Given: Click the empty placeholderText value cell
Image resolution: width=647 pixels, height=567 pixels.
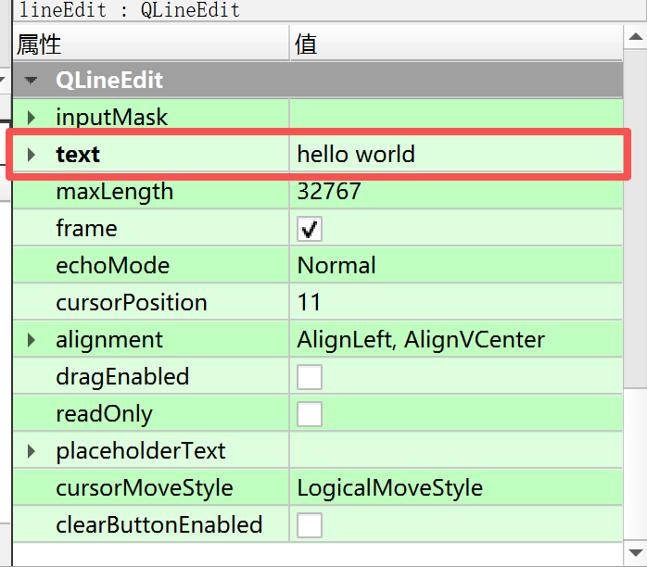Looking at the screenshot, I should click(x=456, y=450).
